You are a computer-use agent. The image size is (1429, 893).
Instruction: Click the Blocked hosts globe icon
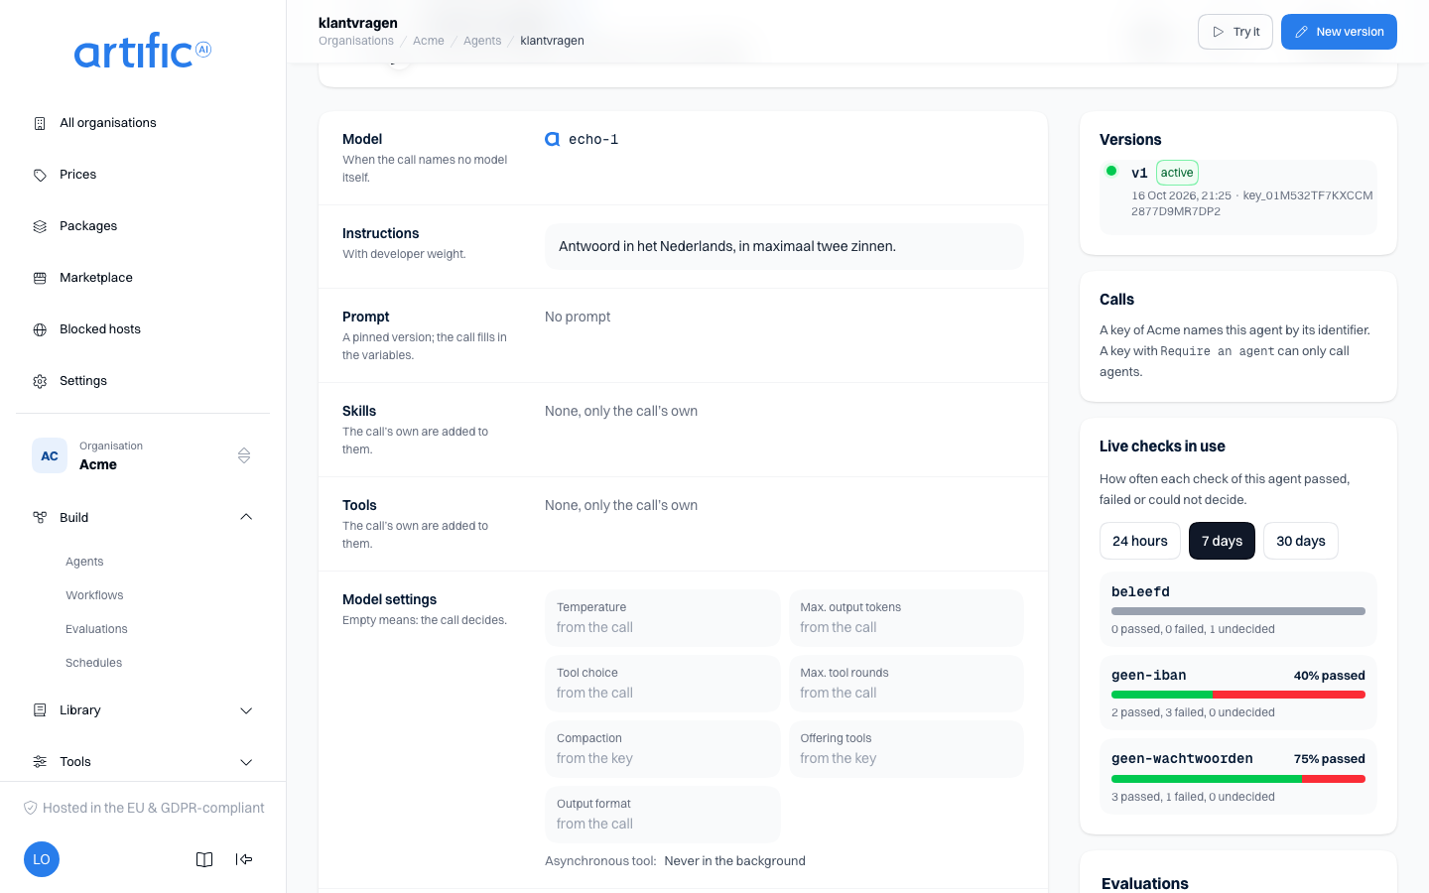[x=40, y=329]
